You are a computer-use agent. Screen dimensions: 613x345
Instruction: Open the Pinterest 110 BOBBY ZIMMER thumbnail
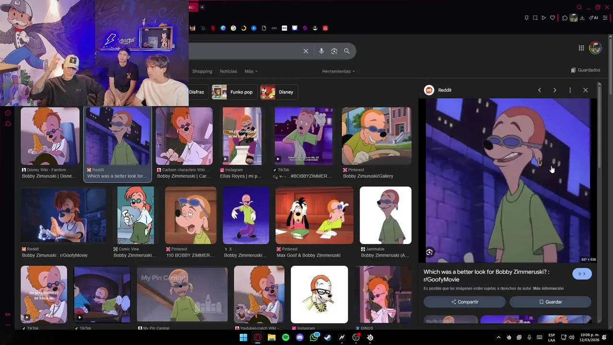tap(191, 215)
